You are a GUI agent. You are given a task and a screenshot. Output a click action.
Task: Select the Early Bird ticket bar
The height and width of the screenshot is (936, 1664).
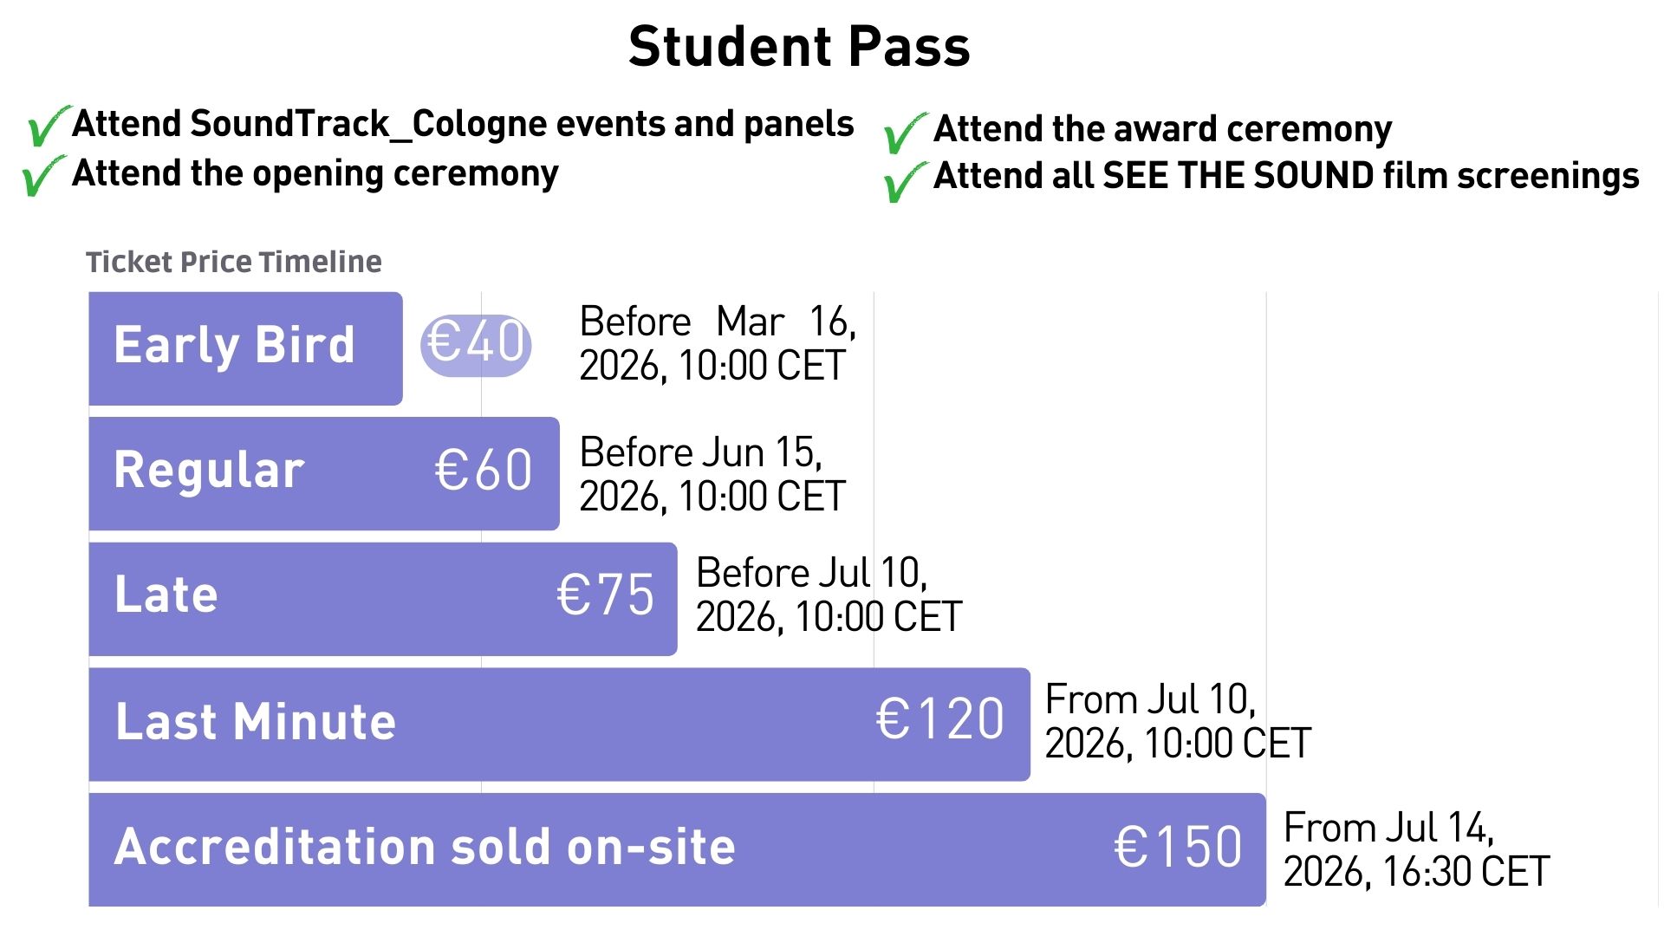coord(245,348)
